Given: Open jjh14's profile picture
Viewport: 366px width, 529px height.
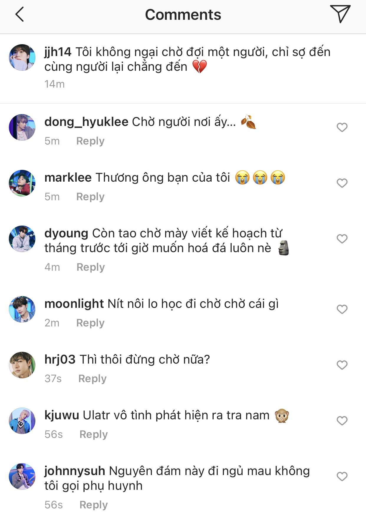Looking at the screenshot, I should coord(22,57).
